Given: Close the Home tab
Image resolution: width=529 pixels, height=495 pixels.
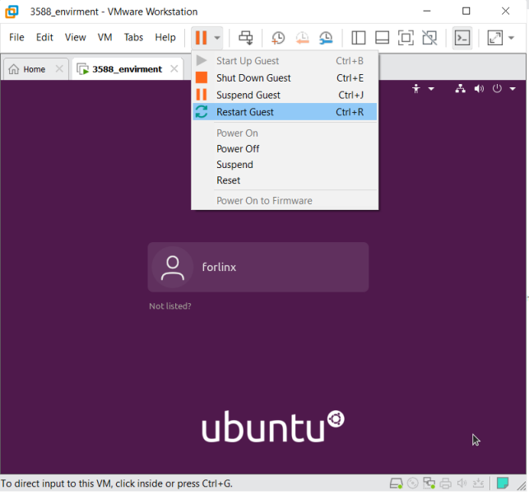Looking at the screenshot, I should tap(59, 69).
